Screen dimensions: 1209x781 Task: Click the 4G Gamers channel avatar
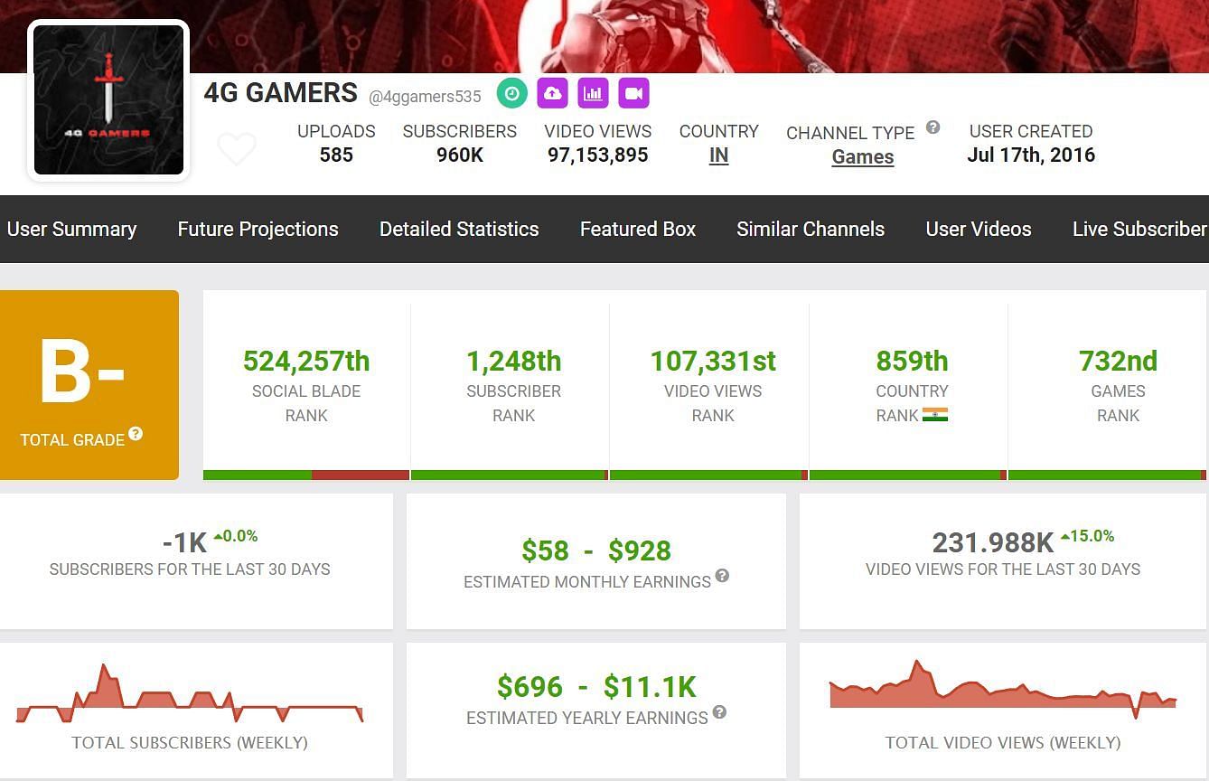click(108, 100)
